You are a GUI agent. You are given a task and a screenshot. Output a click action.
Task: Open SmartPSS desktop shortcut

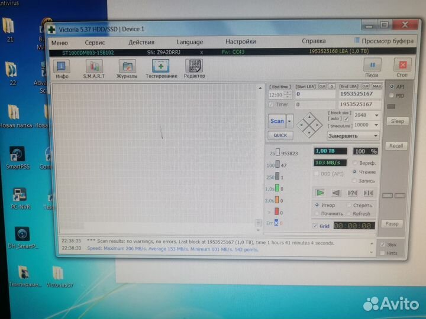[x=18, y=158]
